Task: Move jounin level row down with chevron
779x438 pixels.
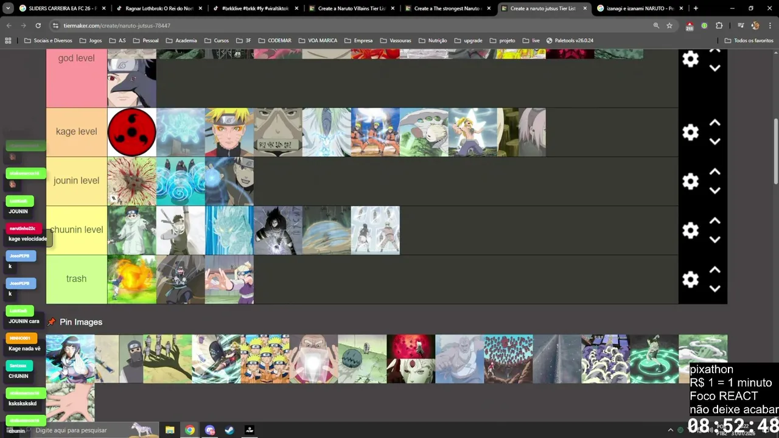Action: click(715, 190)
